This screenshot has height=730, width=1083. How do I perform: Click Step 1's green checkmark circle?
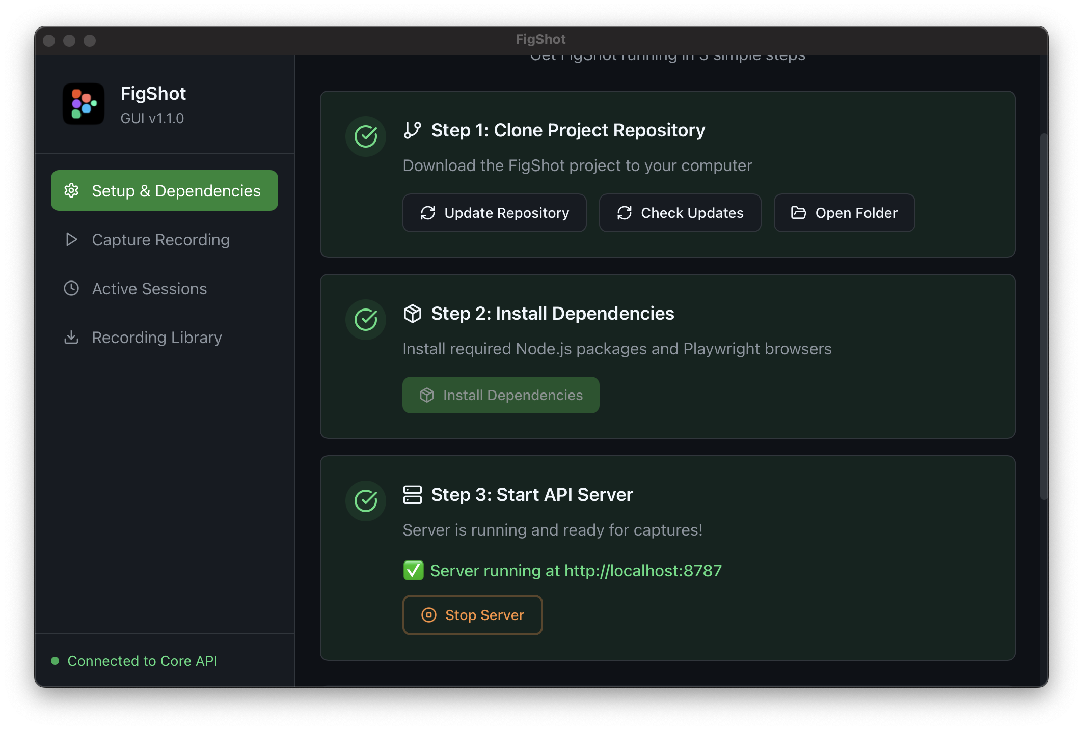(x=365, y=136)
